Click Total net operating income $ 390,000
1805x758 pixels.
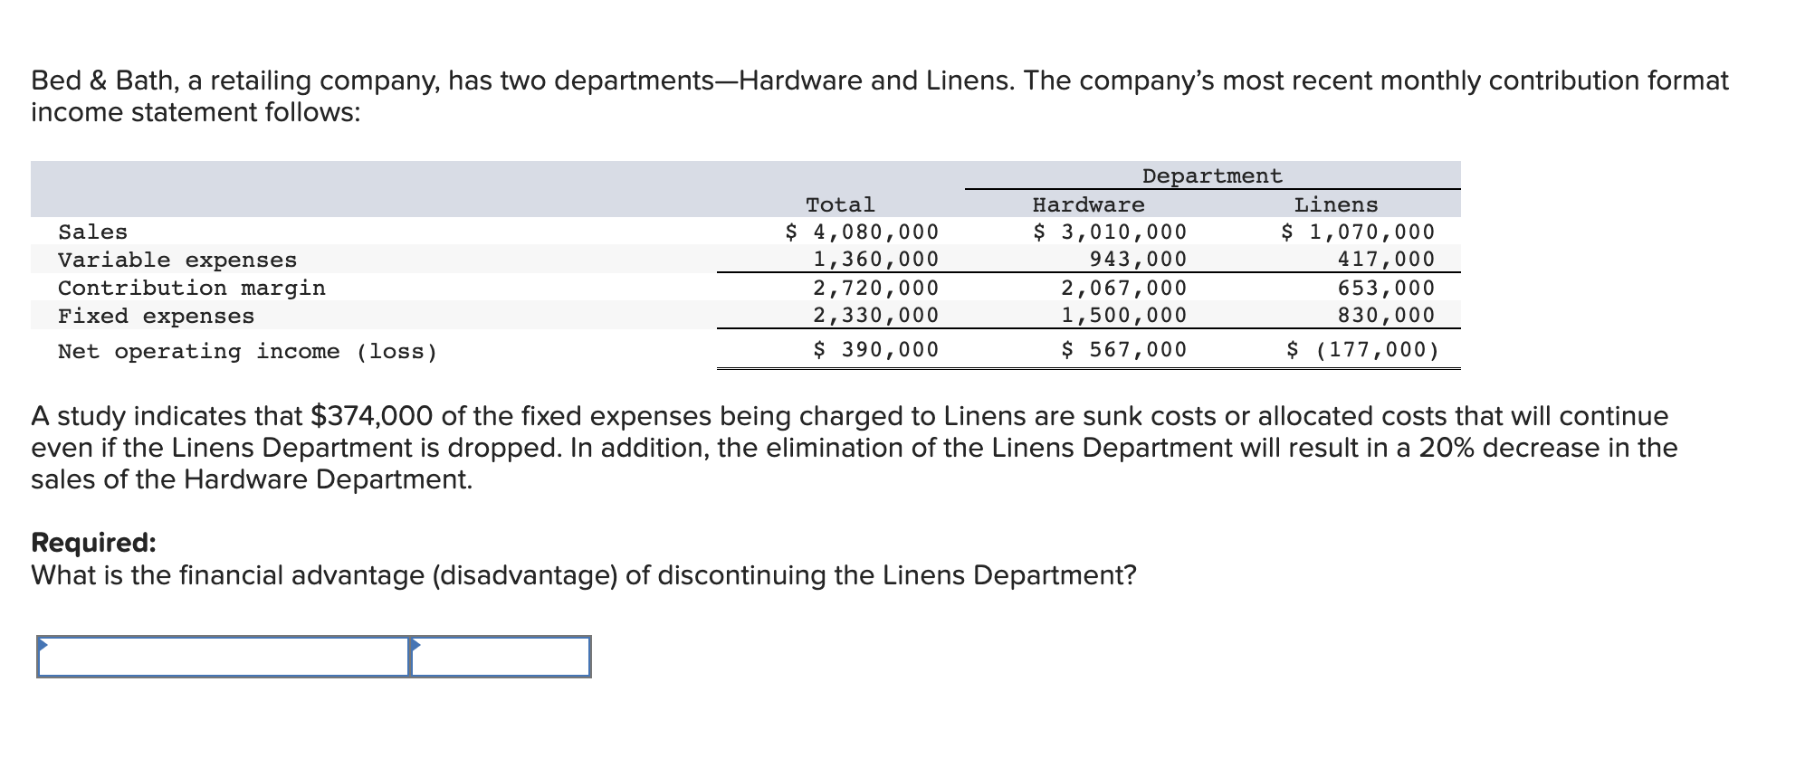click(875, 349)
